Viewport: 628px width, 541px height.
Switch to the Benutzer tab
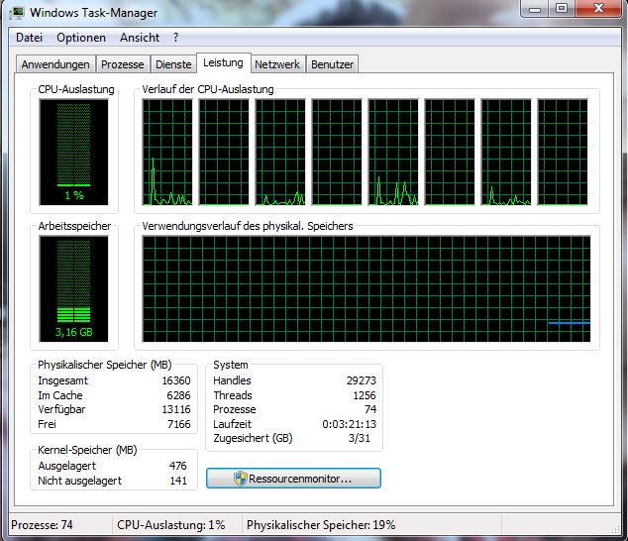[332, 64]
